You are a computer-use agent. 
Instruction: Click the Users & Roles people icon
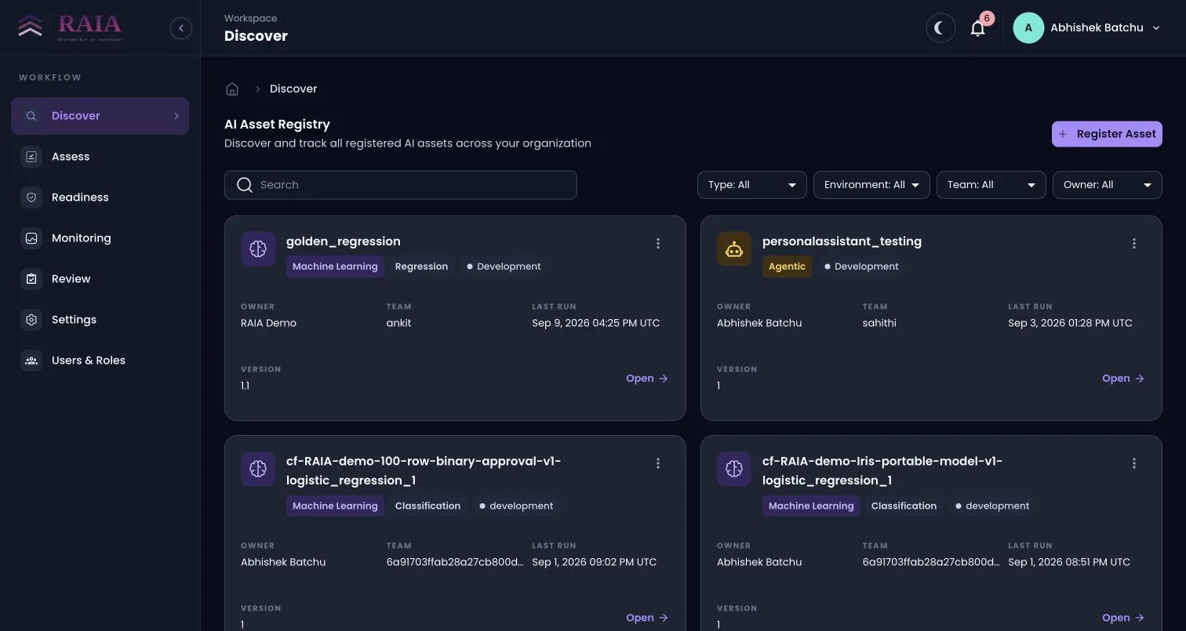coord(31,361)
